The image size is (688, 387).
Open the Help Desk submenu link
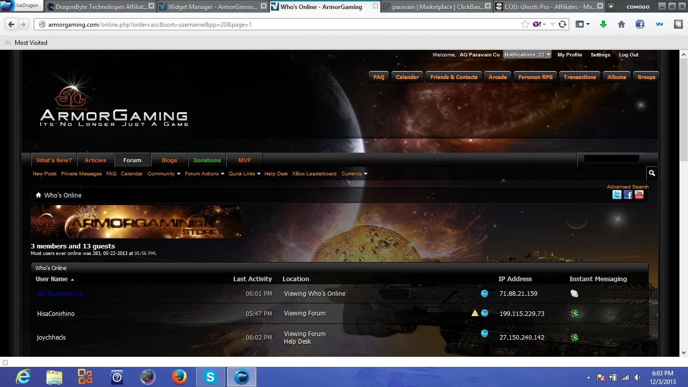tap(276, 174)
